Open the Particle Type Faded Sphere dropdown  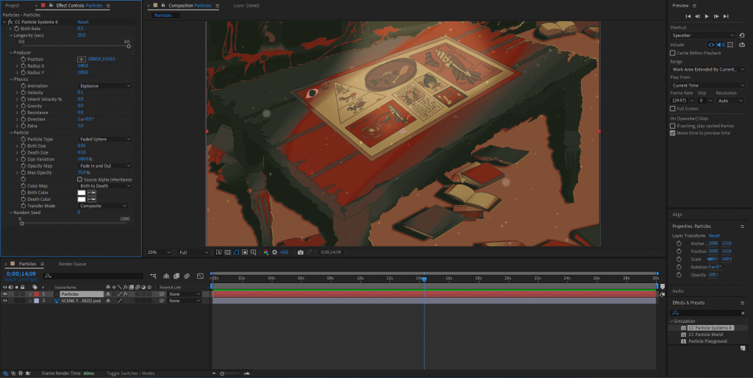click(x=104, y=139)
